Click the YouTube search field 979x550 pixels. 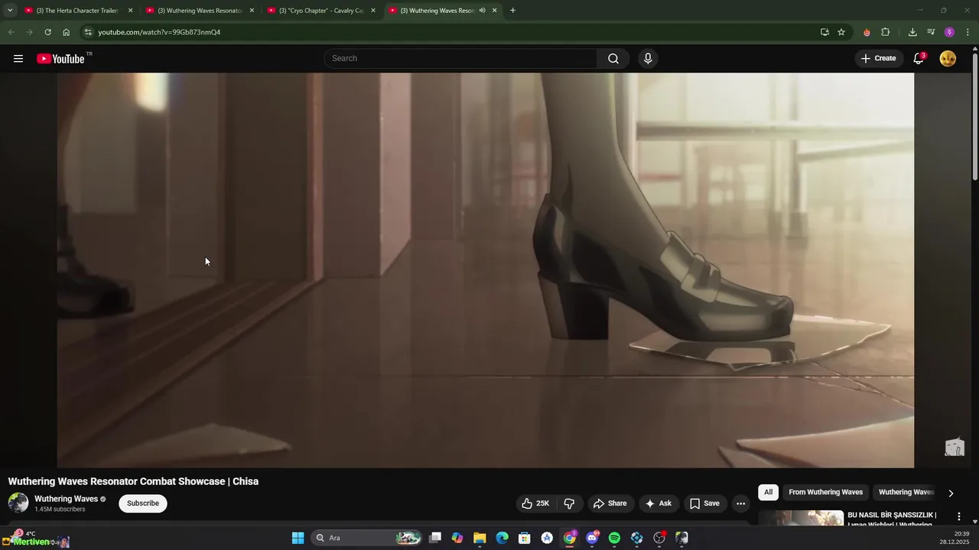(x=461, y=59)
